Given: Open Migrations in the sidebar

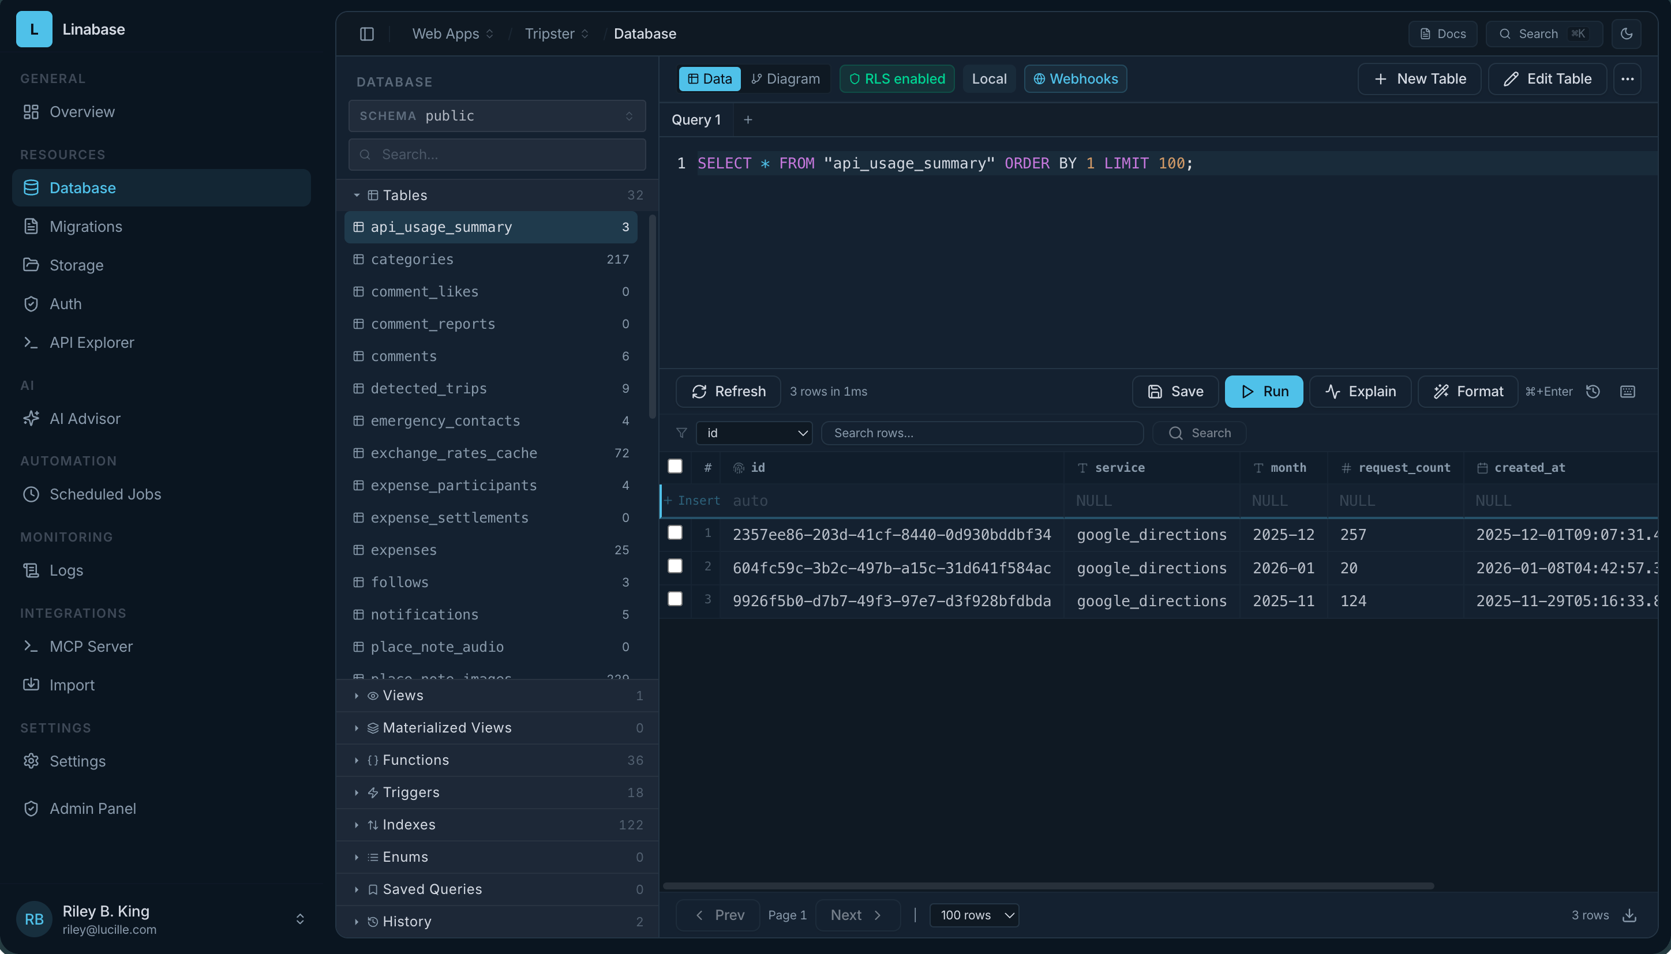Looking at the screenshot, I should (86, 227).
